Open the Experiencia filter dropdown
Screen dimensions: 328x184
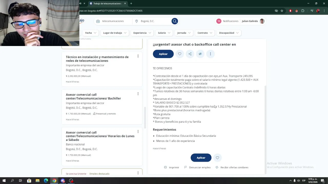tap(142, 33)
